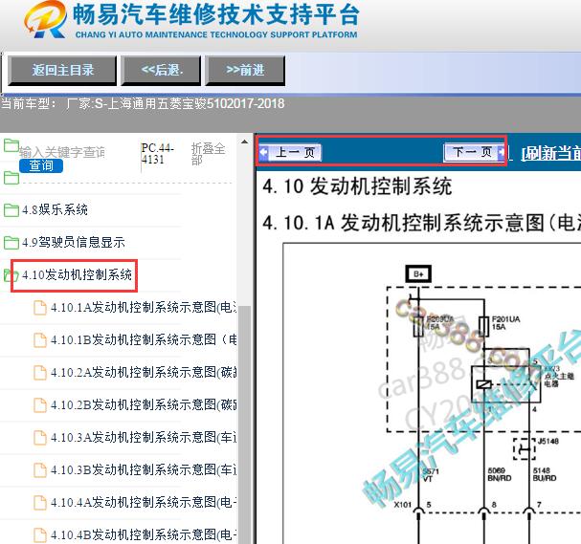Click the 4.8娱乐系统 folder icon
The width and height of the screenshot is (581, 544).
coord(11,210)
